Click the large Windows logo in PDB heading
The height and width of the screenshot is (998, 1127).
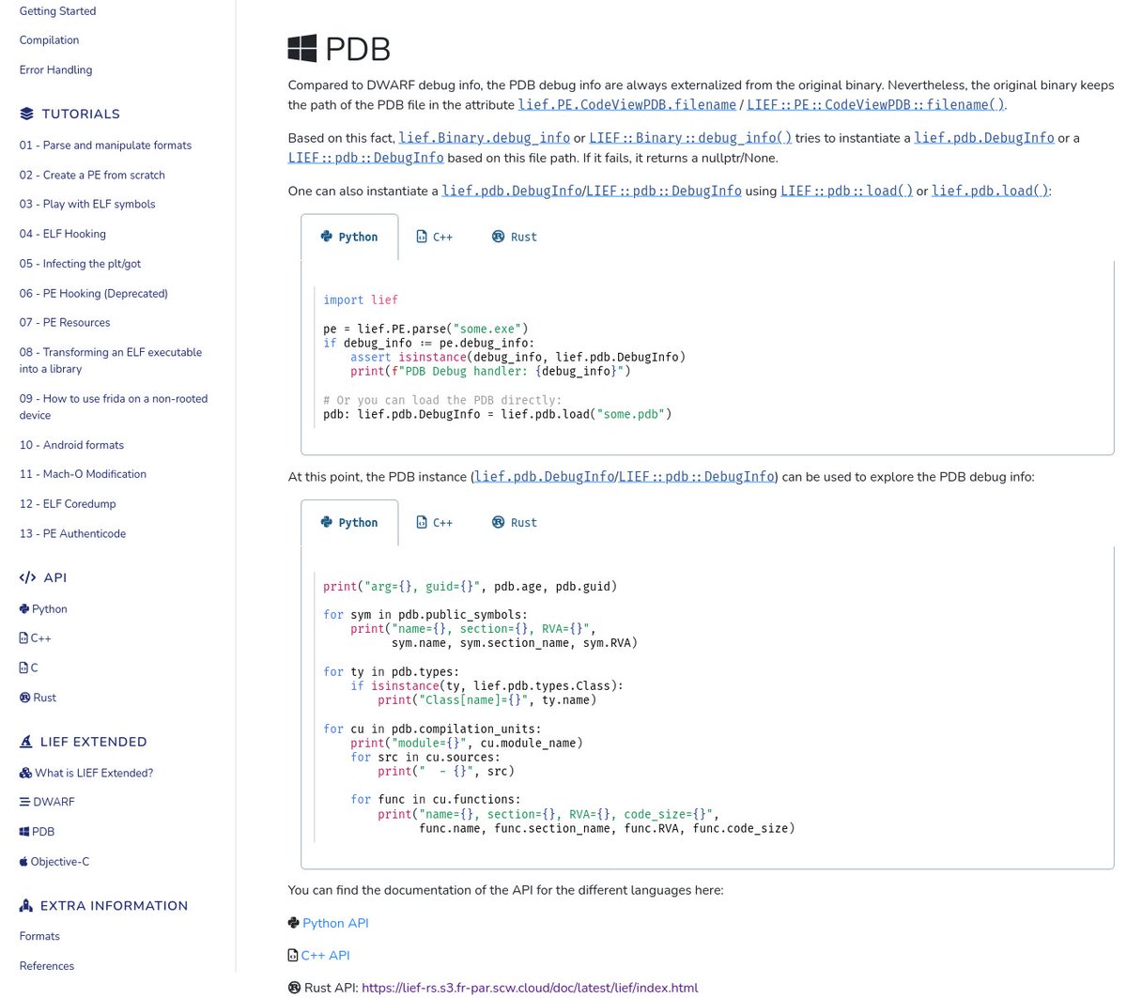pyautogui.click(x=302, y=49)
